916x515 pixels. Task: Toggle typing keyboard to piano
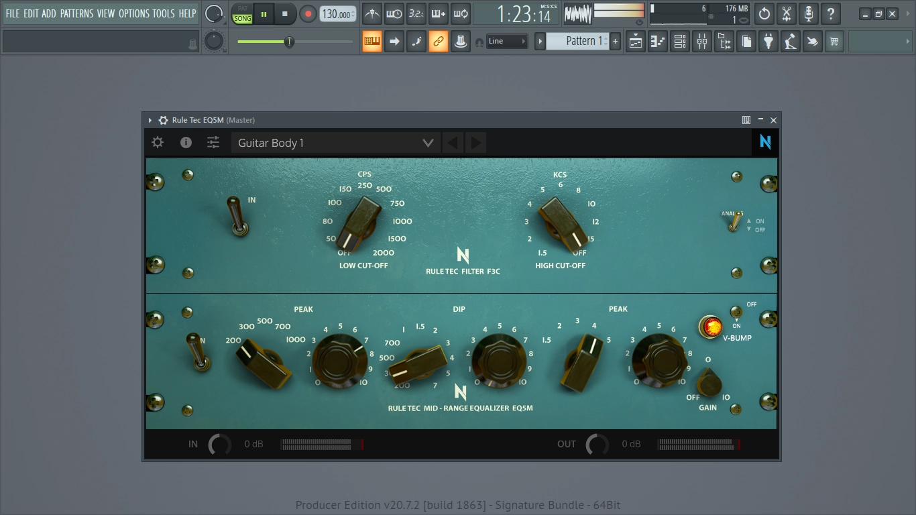[x=372, y=42]
